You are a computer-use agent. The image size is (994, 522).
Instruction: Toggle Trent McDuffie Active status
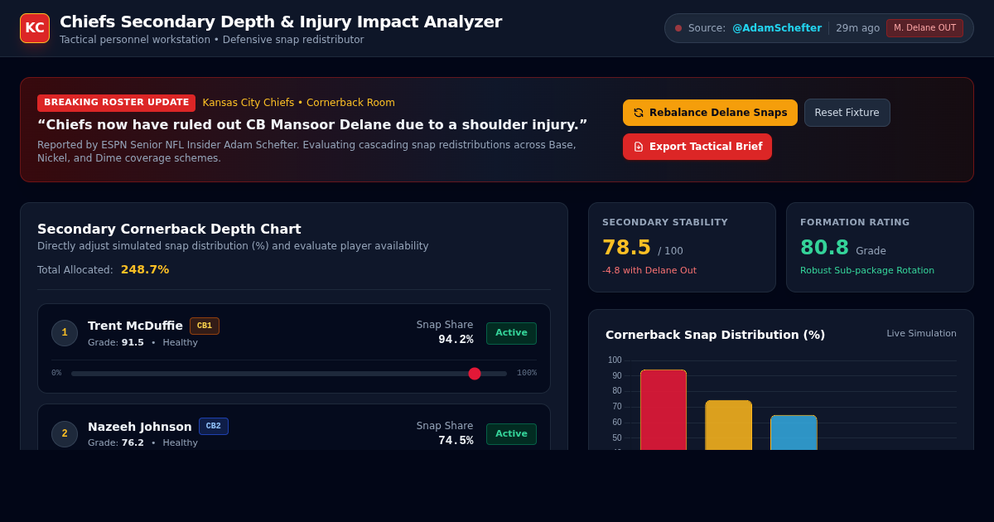coord(511,333)
